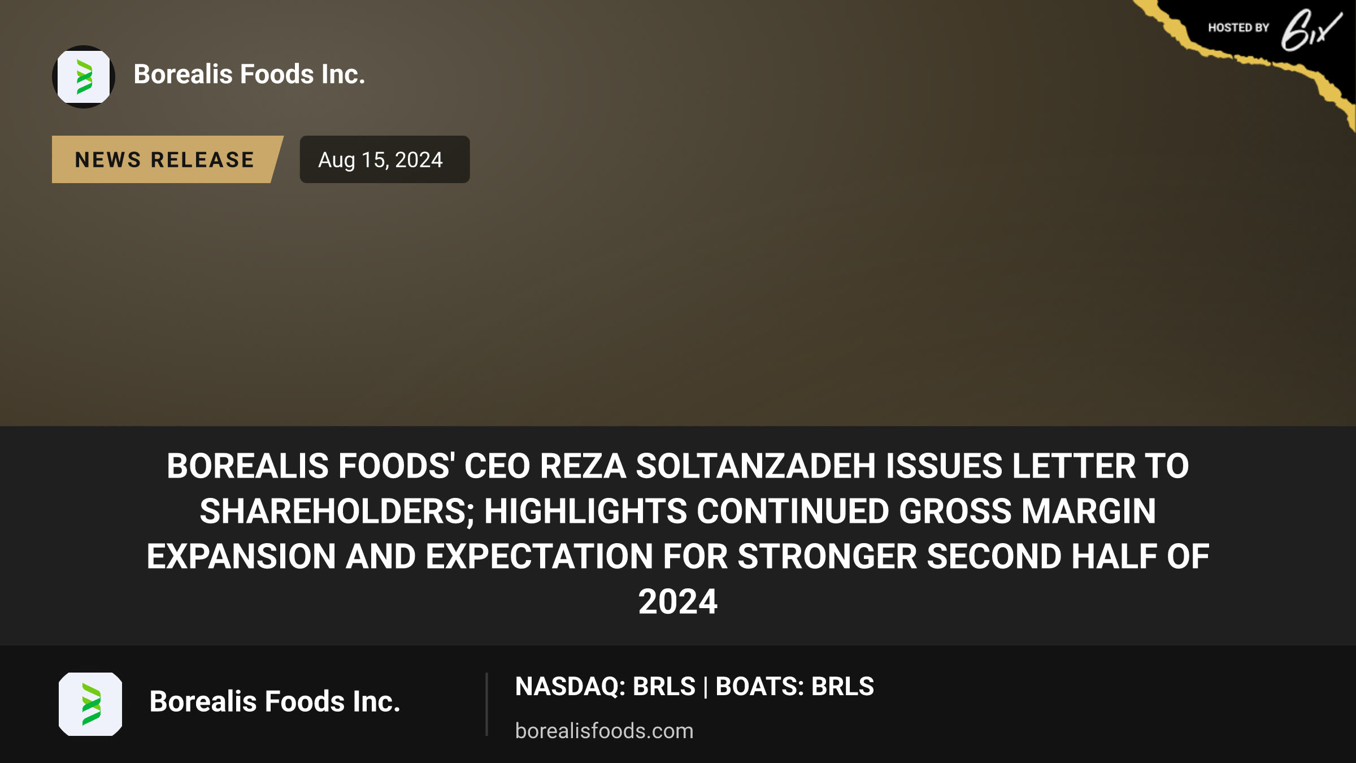Click the Borealis Foods logo in header
Viewport: 1356px width, 763px height.
(x=84, y=77)
